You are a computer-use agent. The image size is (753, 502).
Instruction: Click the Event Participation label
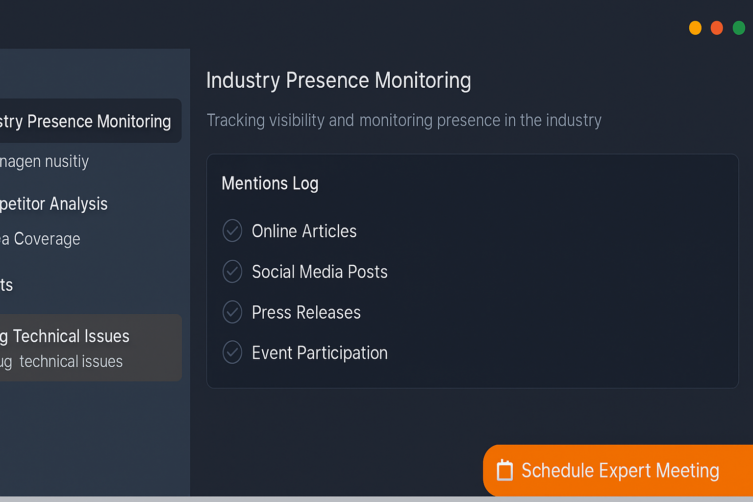click(x=320, y=352)
